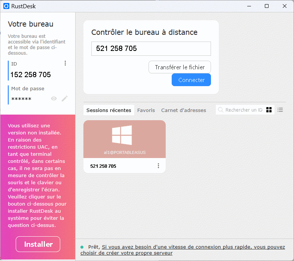This screenshot has width=294, height=261.
Task: Open the Carnet d'adresses tab
Action: tap(184, 110)
